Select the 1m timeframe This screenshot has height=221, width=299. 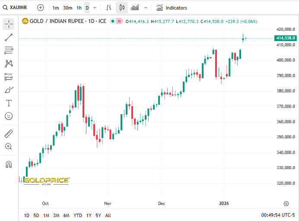coord(56,8)
